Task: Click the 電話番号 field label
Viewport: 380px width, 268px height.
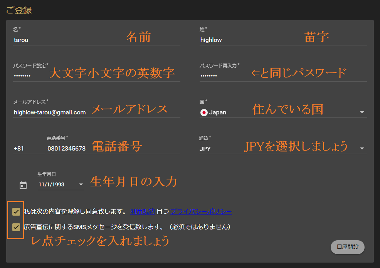Action: 57,138
